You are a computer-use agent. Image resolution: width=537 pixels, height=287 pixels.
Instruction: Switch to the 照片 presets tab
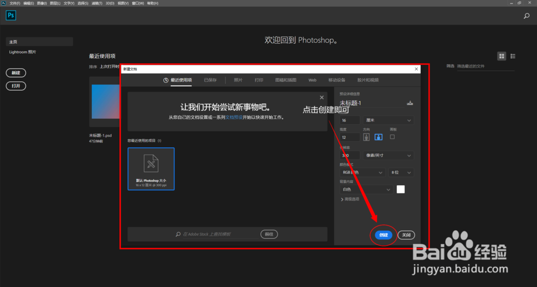238,80
